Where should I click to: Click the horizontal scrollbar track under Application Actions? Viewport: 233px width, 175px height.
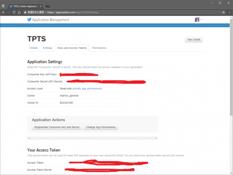coord(92,138)
